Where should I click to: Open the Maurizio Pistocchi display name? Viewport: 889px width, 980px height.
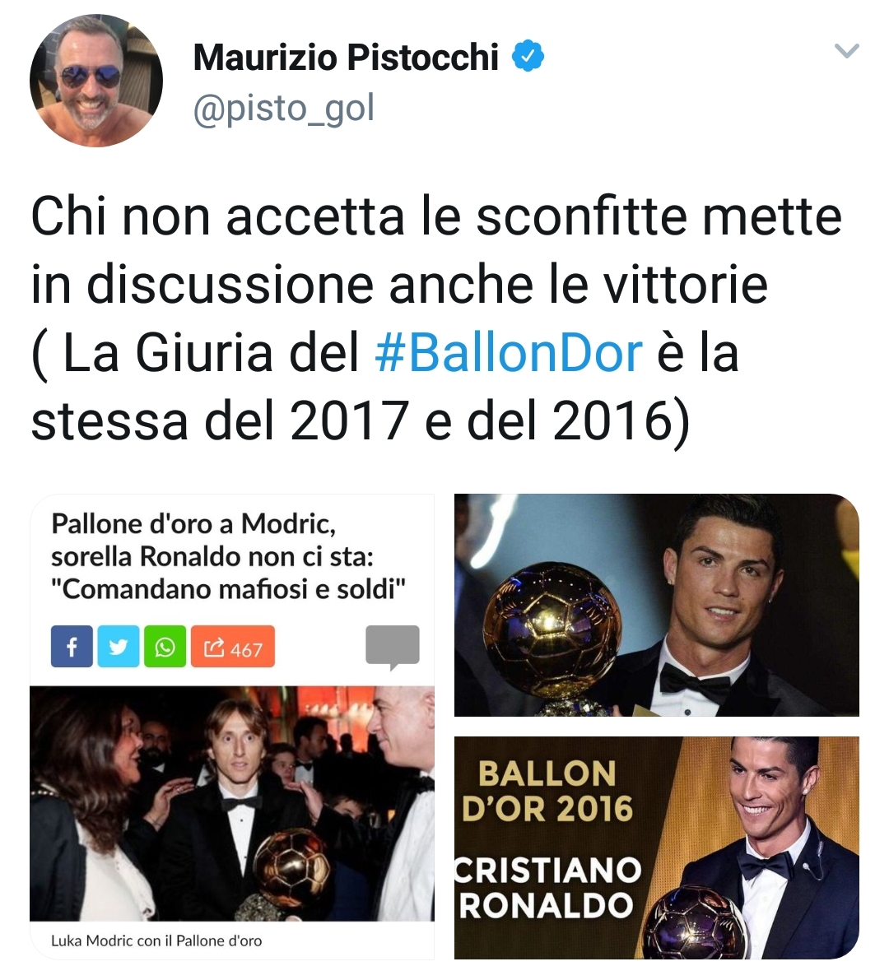tap(346, 58)
